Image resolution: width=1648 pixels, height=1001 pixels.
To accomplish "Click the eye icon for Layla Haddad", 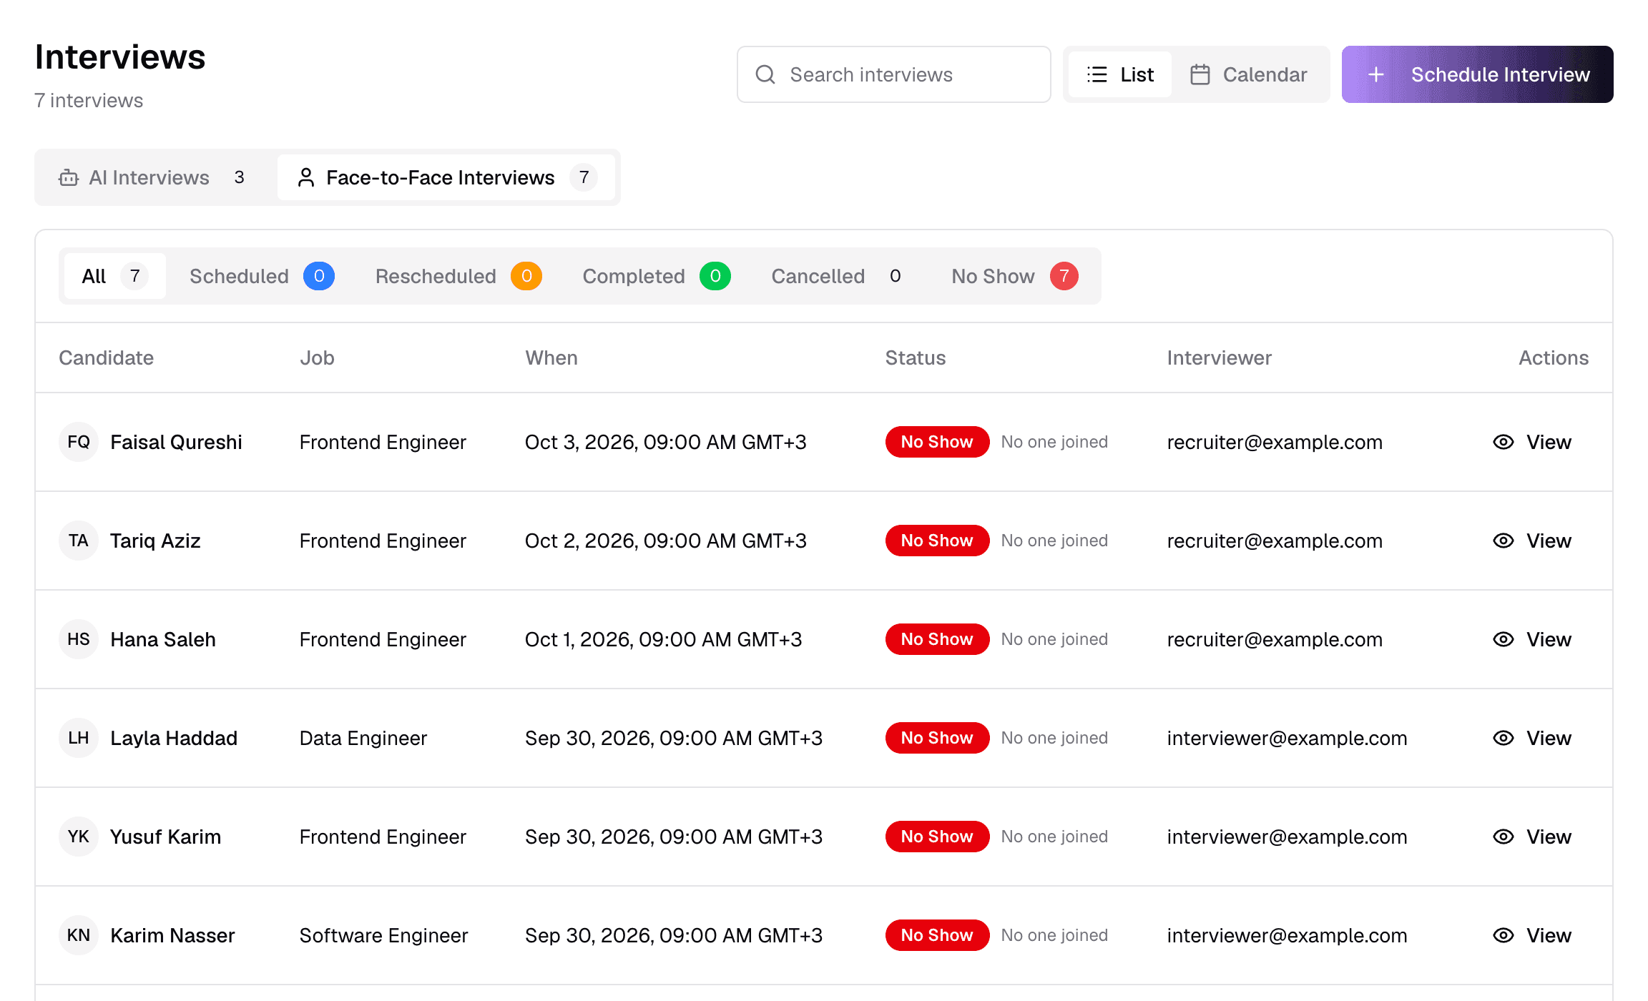I will pos(1504,738).
